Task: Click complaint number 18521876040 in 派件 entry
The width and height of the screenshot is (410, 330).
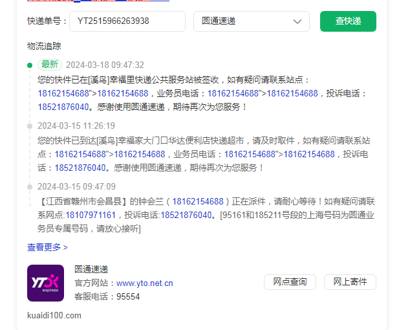Action: [186, 215]
